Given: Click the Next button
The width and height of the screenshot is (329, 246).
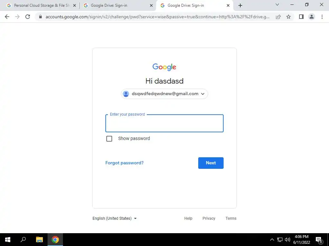Looking at the screenshot, I should tap(211, 163).
